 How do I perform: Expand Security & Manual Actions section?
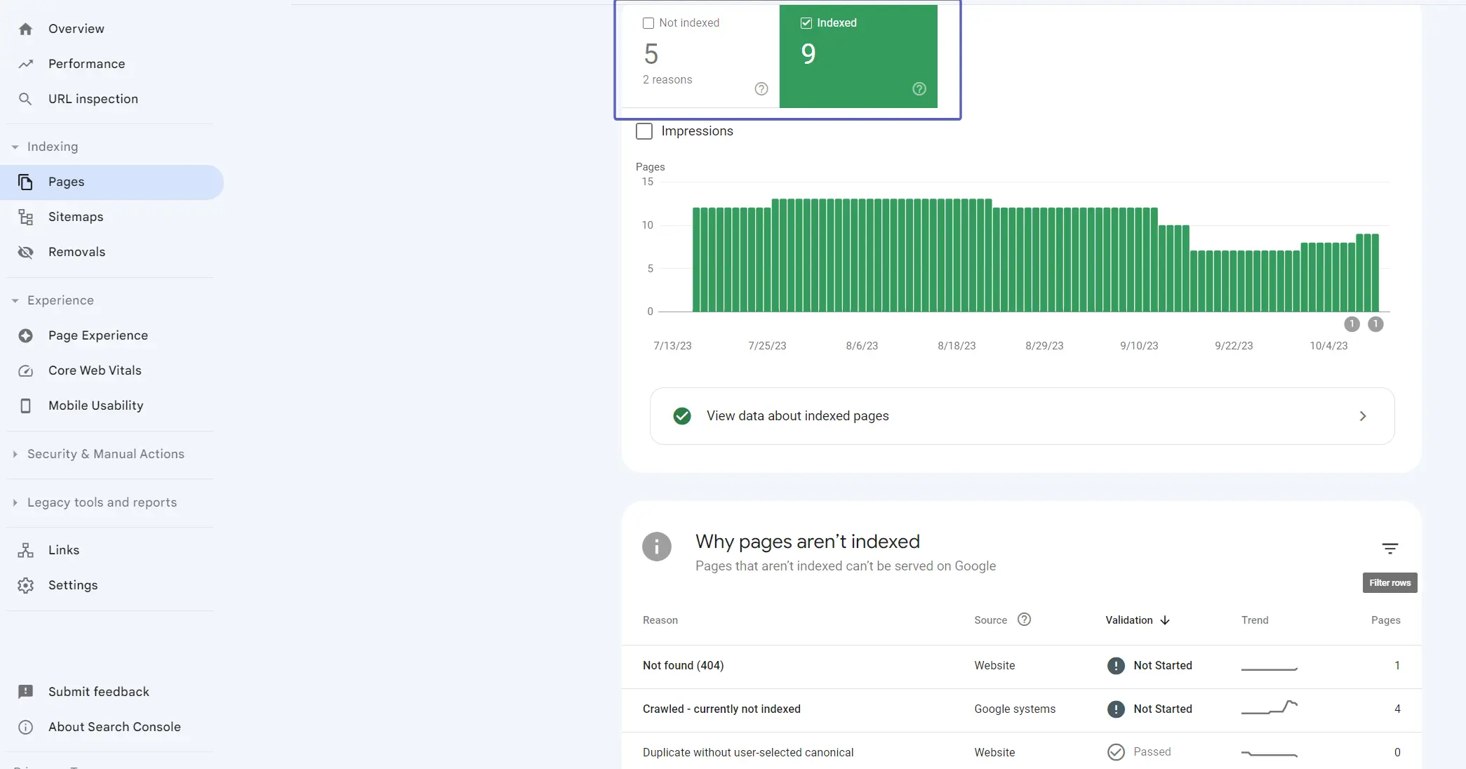pos(15,454)
